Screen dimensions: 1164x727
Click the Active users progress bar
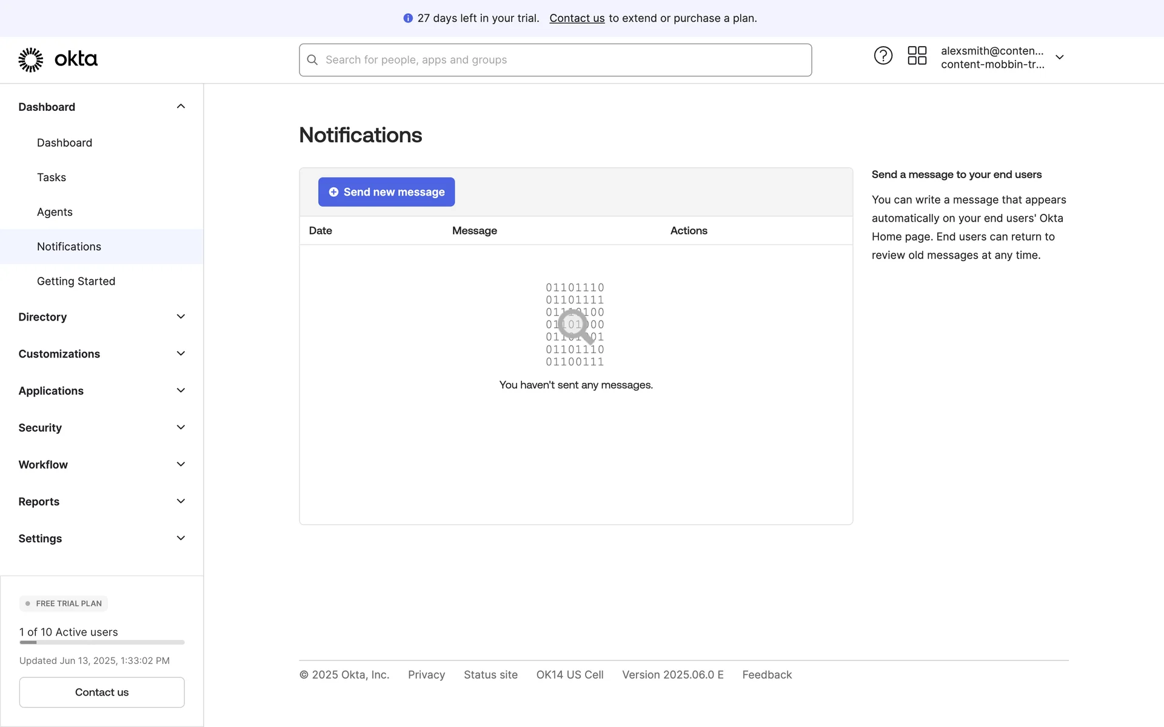click(102, 642)
